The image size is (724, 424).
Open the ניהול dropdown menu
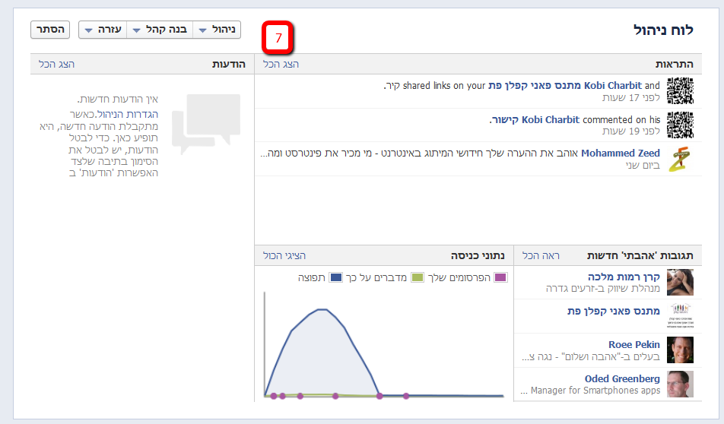(217, 30)
